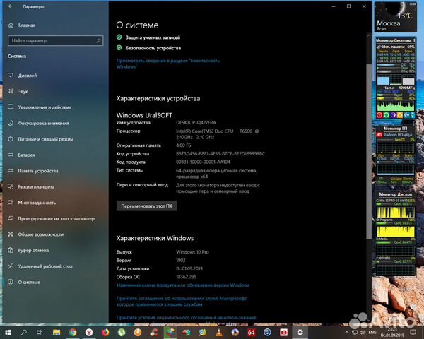424x339 pixels.
Task: Click the purple sleep button on gadget
Action: [x=393, y=115]
